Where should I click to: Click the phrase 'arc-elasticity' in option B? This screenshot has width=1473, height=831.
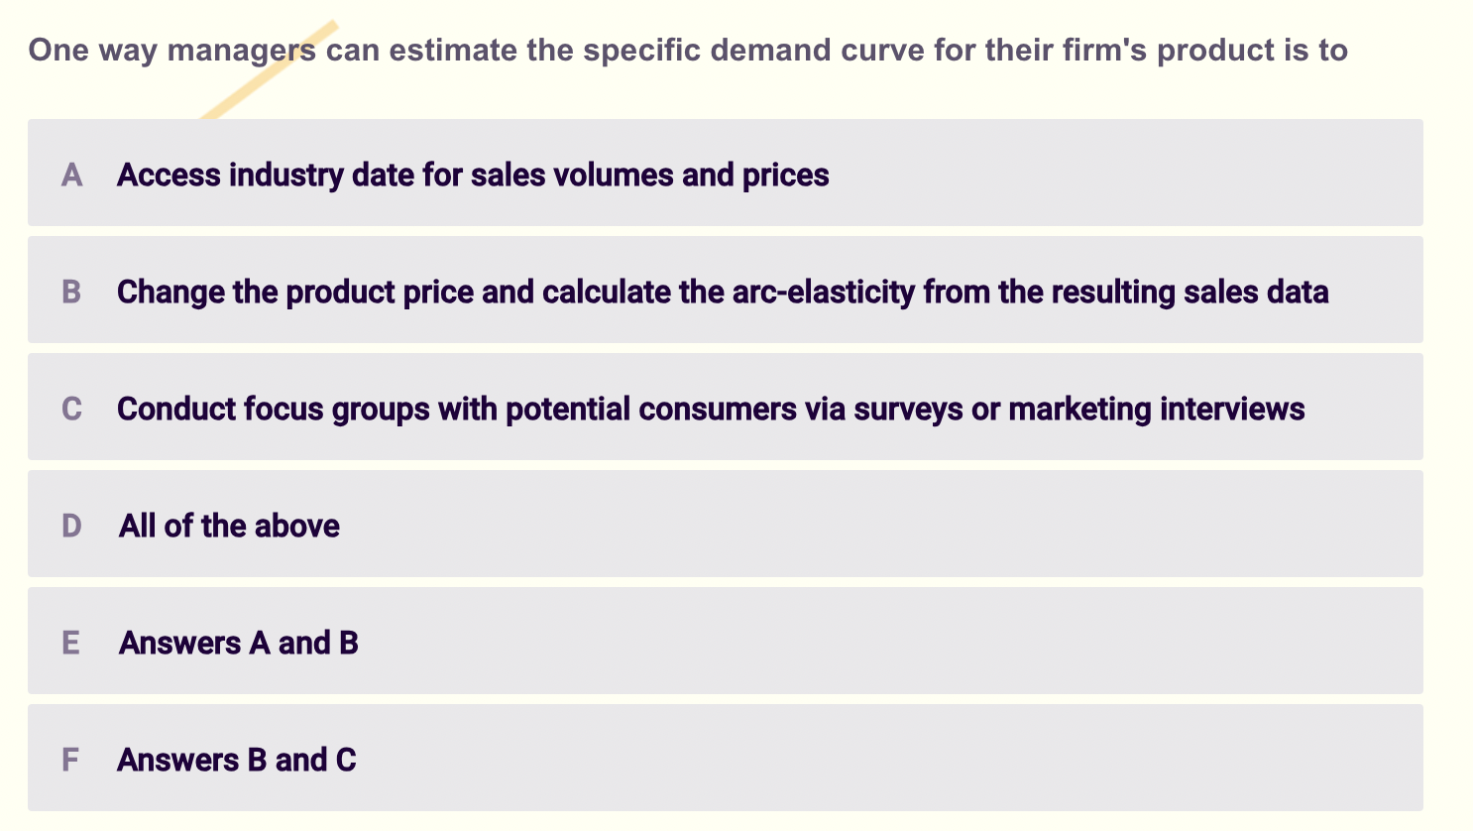click(x=824, y=292)
